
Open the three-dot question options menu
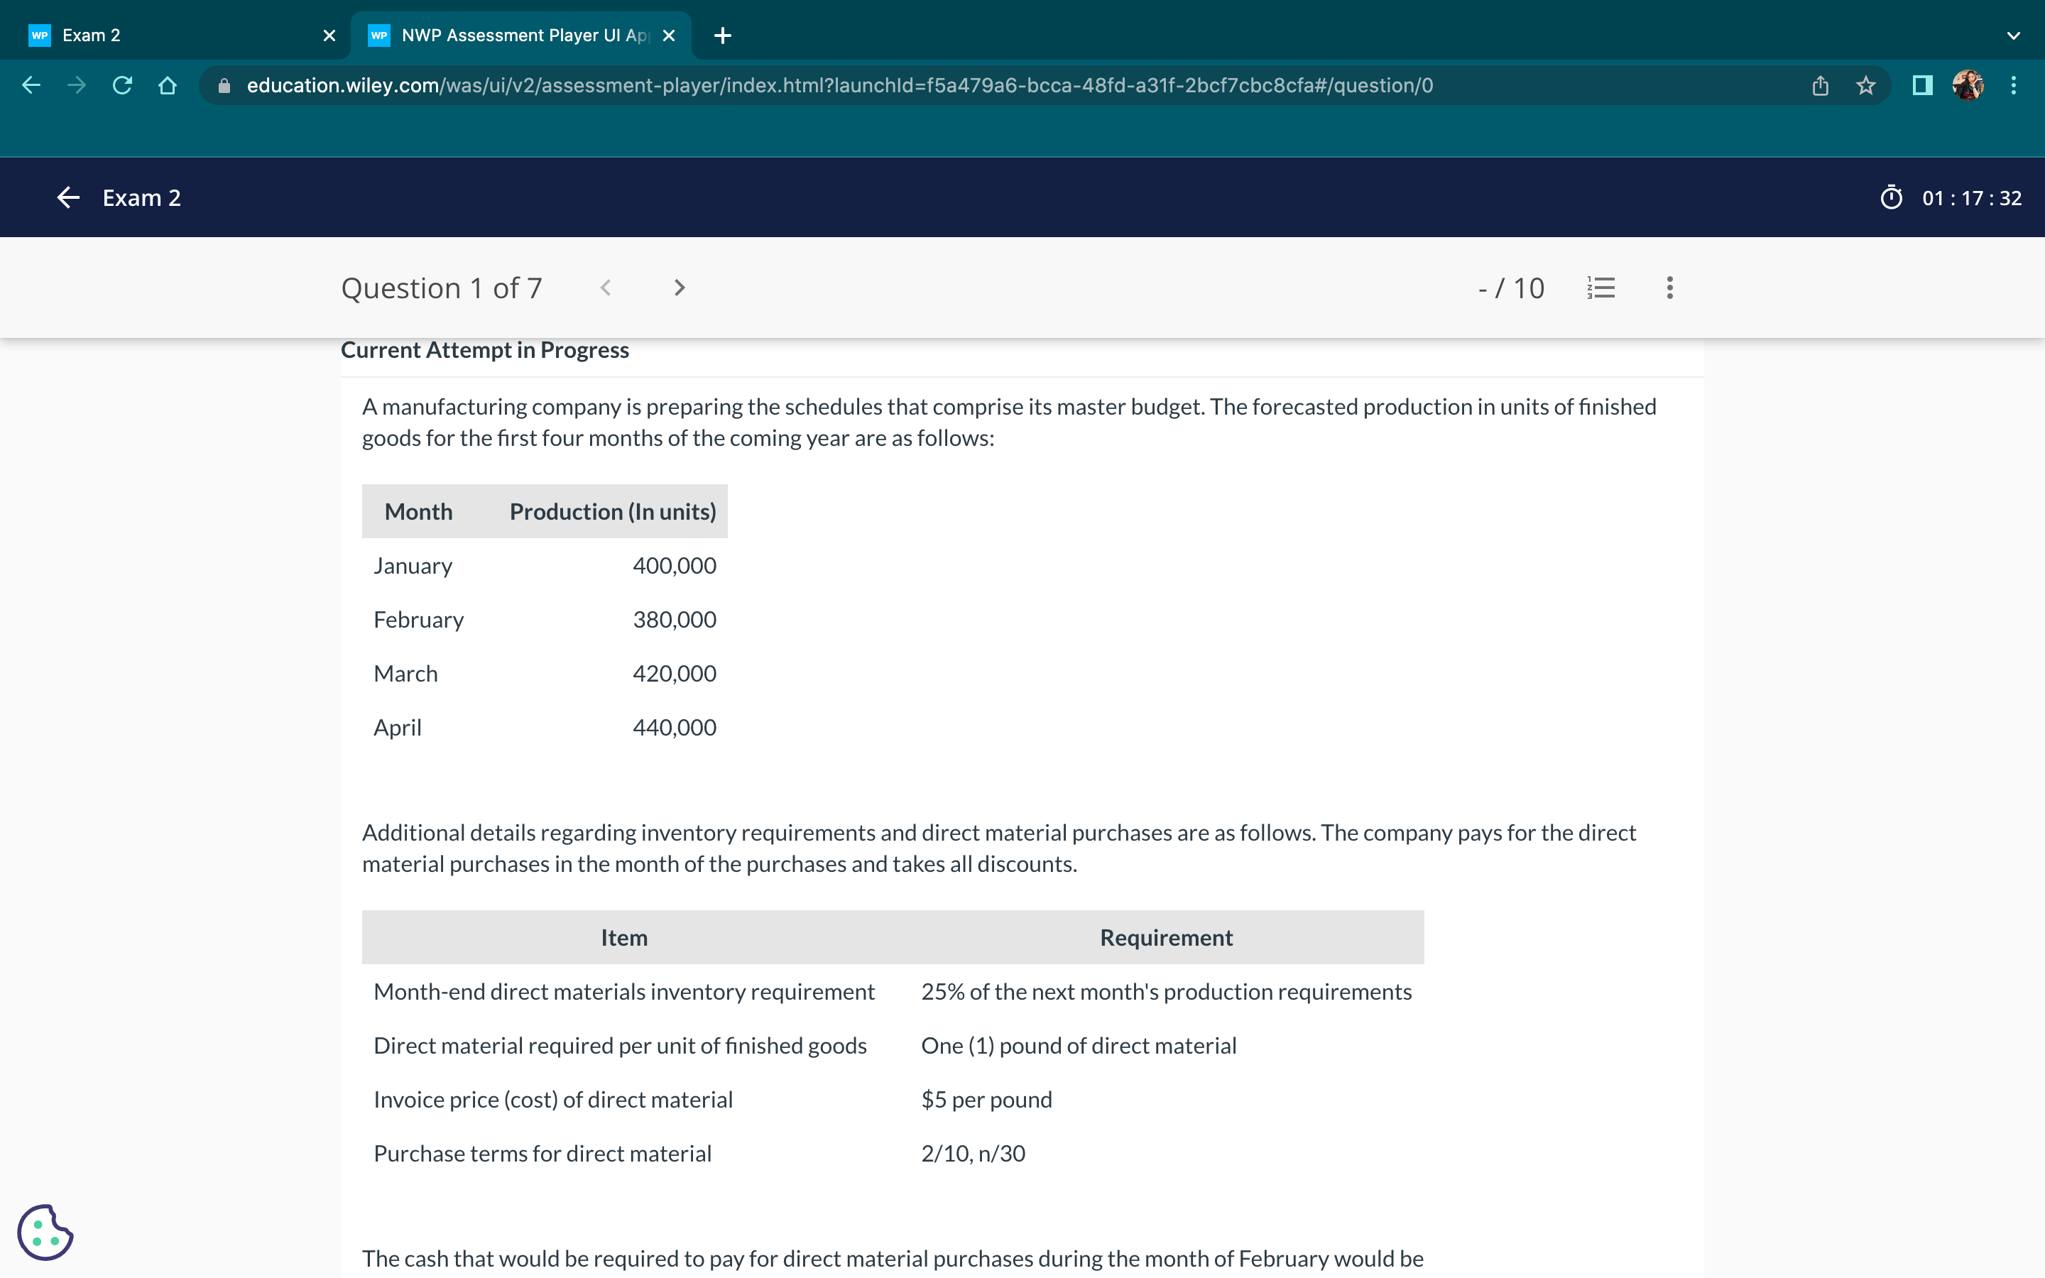pos(1669,288)
